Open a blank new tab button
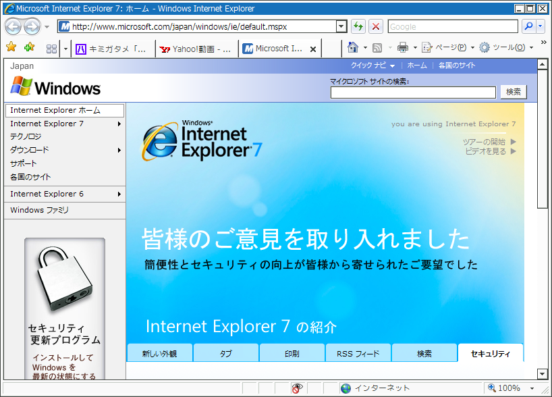 pyautogui.click(x=331, y=49)
